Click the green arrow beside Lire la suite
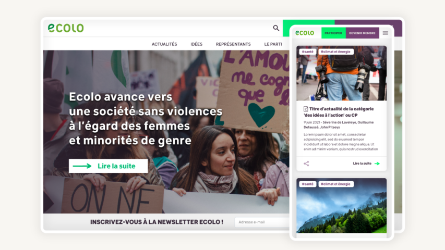The width and height of the screenshot is (445, 250). [x=377, y=164]
